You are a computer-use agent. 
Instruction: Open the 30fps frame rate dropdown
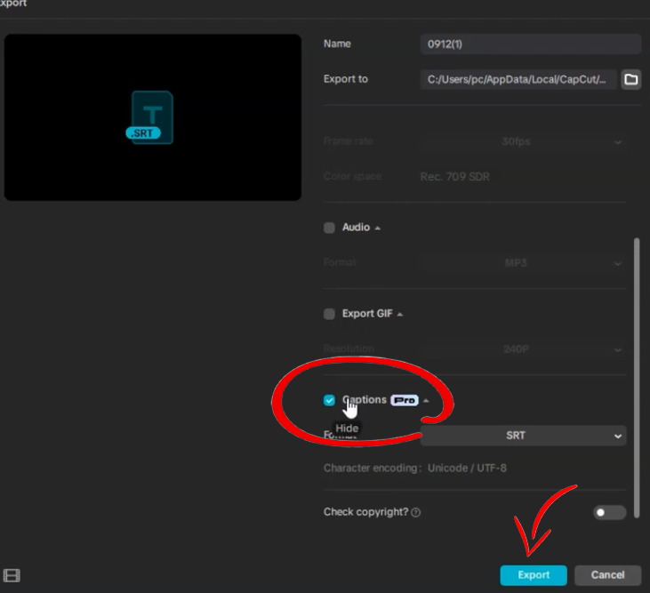(523, 141)
